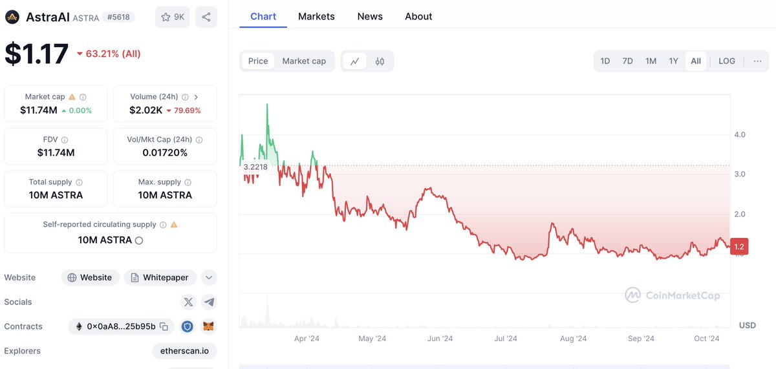The image size is (776, 369).
Task: Open the Markets tab
Action: pos(316,17)
